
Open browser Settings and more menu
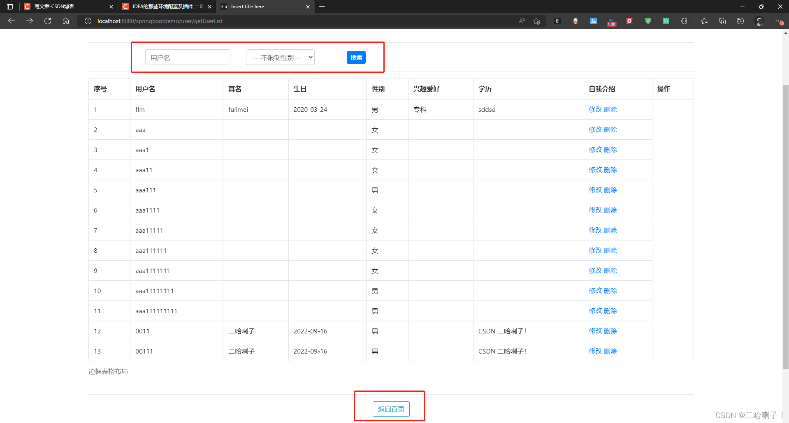(778, 21)
